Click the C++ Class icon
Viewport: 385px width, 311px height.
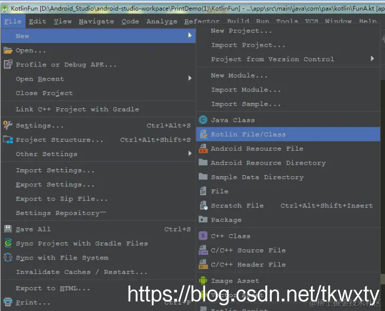point(203,236)
